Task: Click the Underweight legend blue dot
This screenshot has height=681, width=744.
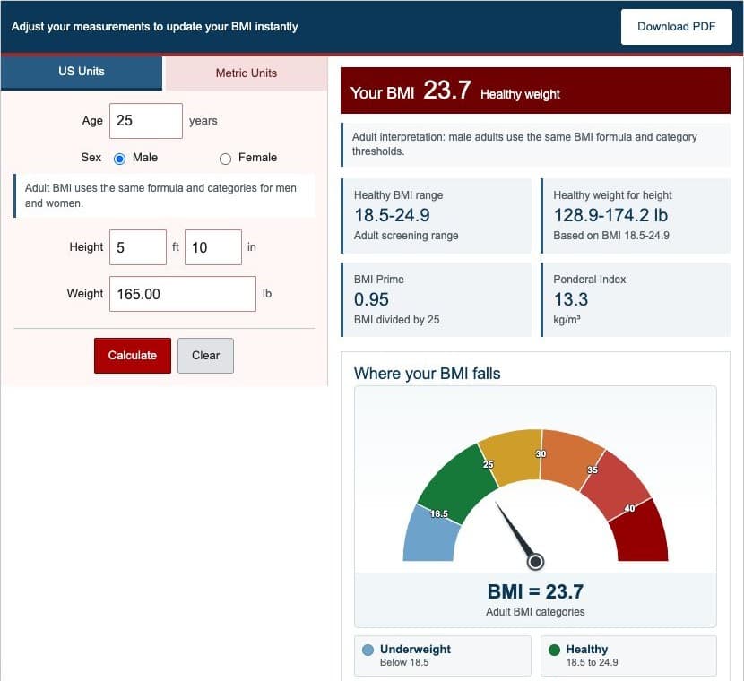Action: click(368, 650)
